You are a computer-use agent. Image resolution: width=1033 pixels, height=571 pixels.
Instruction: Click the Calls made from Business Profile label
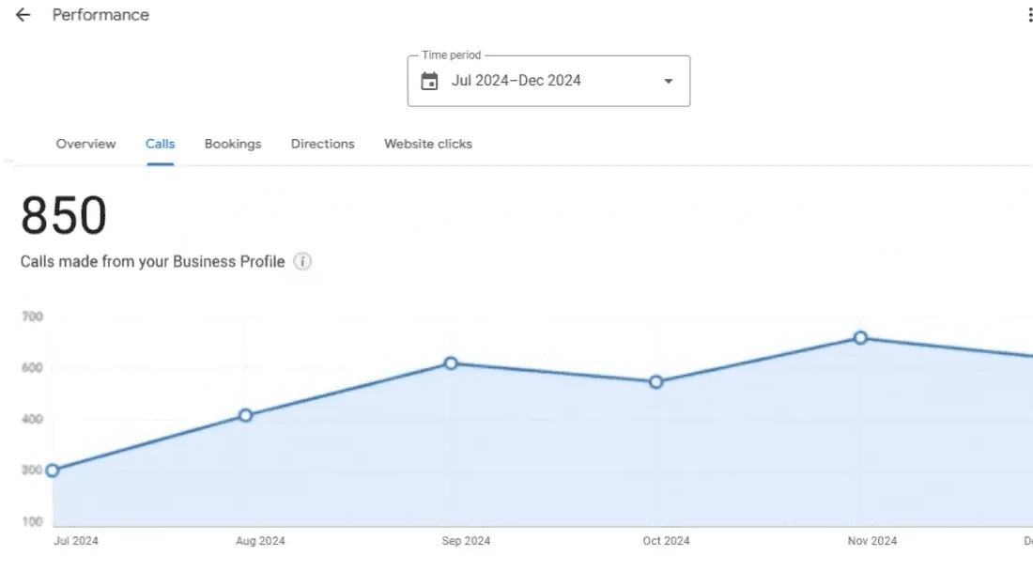pos(152,262)
